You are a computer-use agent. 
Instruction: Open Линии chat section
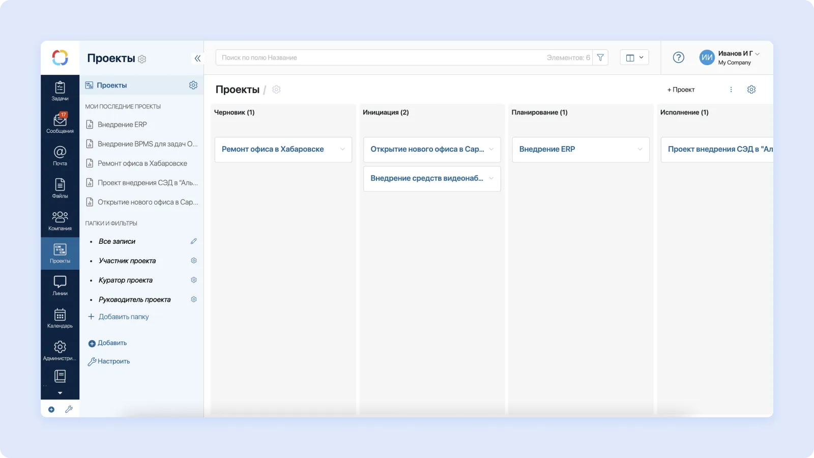(x=60, y=285)
